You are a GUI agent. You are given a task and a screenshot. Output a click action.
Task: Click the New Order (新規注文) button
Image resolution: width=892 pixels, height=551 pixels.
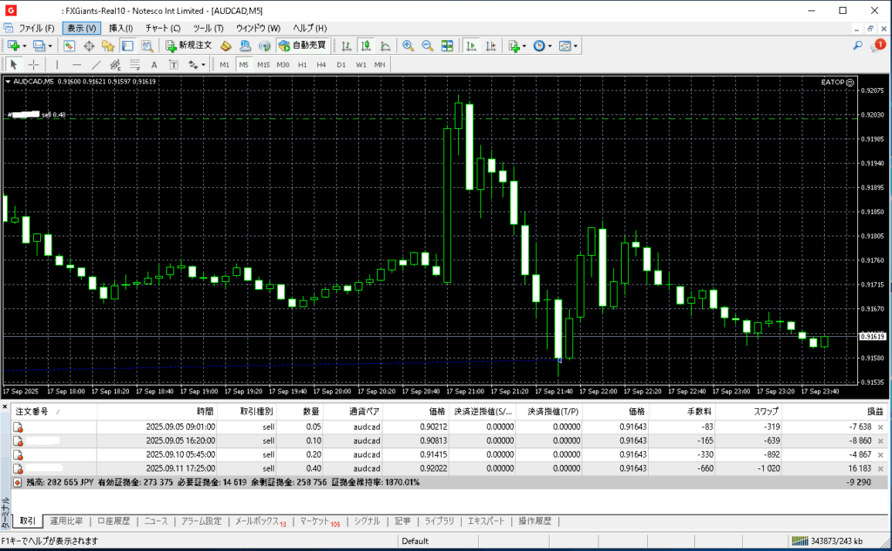point(188,45)
